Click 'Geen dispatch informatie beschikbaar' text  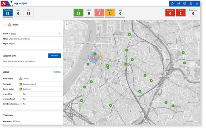pos(19,61)
